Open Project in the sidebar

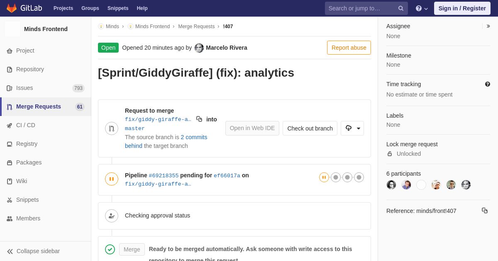click(46, 51)
